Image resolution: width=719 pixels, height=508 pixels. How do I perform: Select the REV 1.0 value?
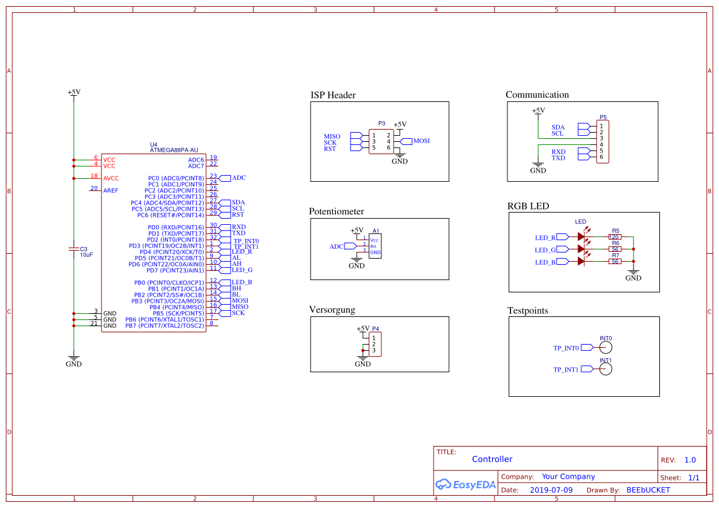(x=690, y=460)
